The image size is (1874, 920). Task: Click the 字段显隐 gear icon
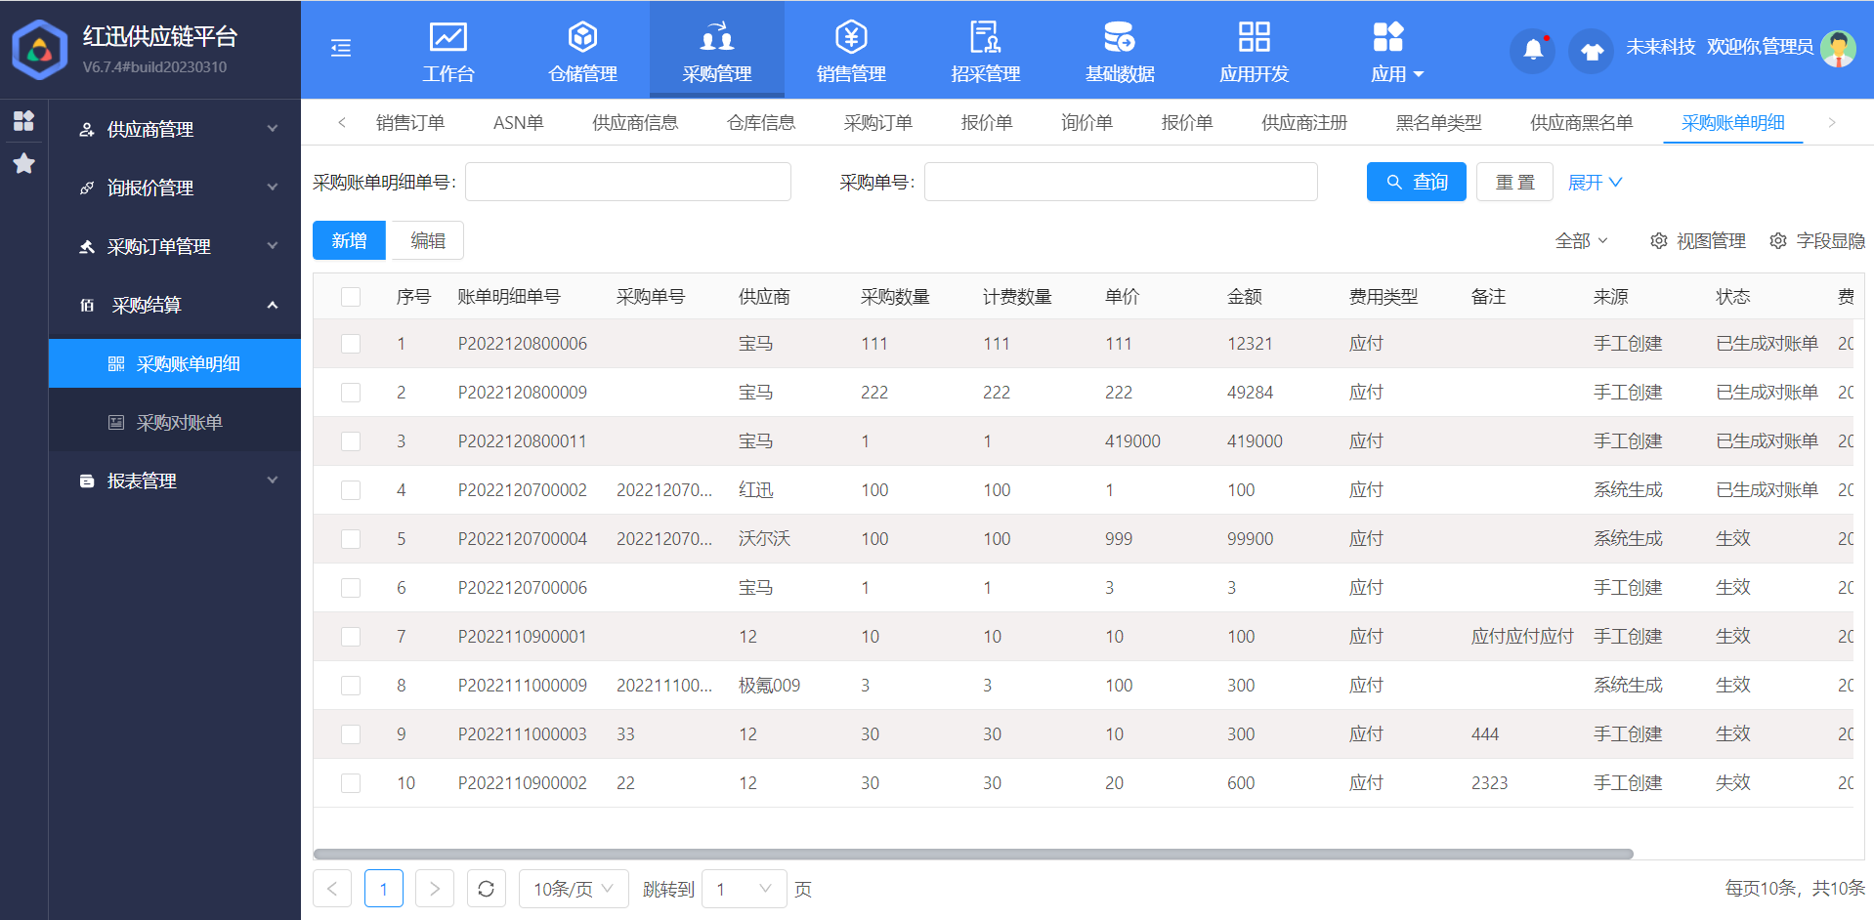pos(1778,240)
